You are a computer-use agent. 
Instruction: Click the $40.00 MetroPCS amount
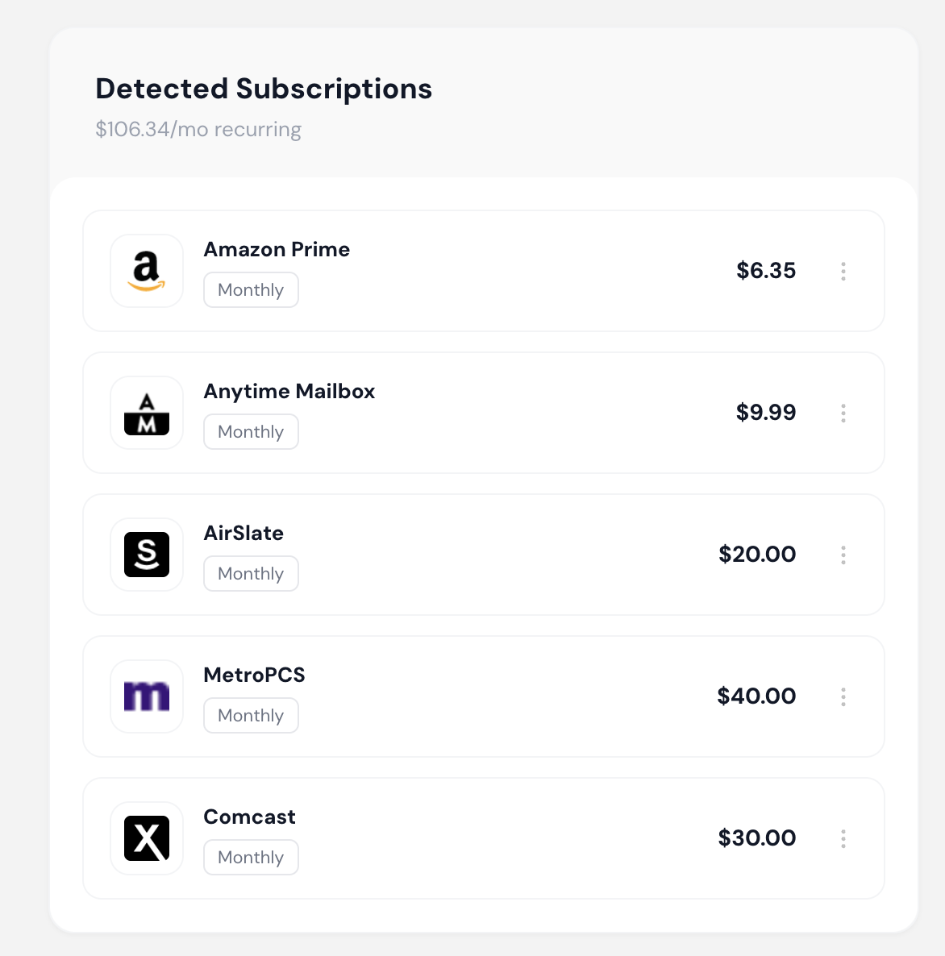pos(756,696)
